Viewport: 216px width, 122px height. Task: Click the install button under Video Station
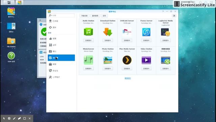pos(146,68)
